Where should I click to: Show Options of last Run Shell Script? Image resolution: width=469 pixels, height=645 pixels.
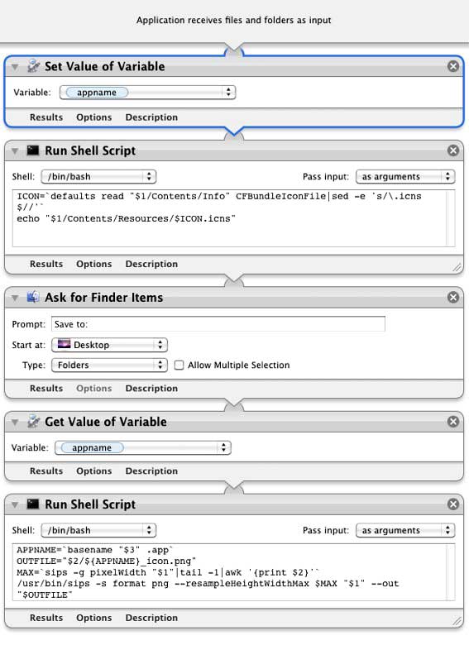pos(93,618)
